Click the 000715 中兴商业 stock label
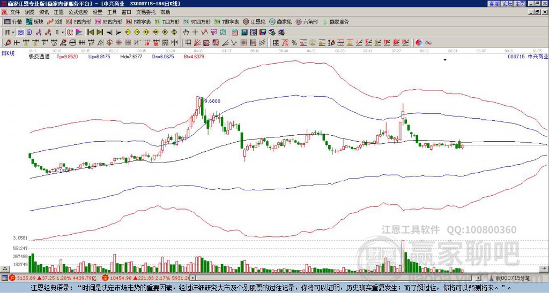Screen dimensions: 549x293 pyautogui.click(x=528, y=57)
